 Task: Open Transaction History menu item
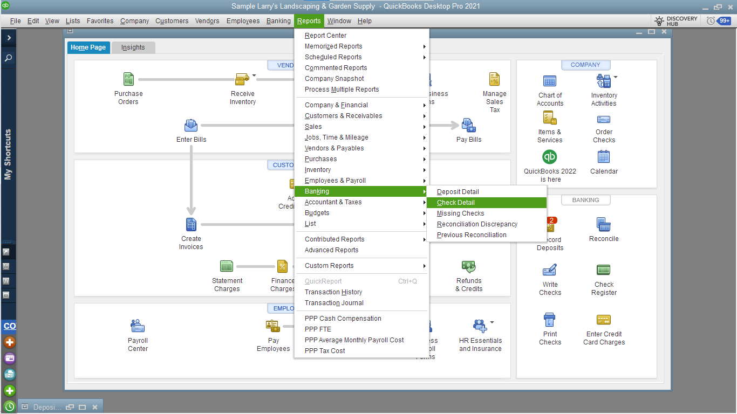click(x=362, y=292)
